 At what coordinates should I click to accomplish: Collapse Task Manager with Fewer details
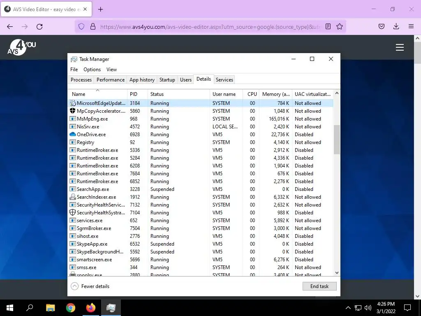point(90,286)
